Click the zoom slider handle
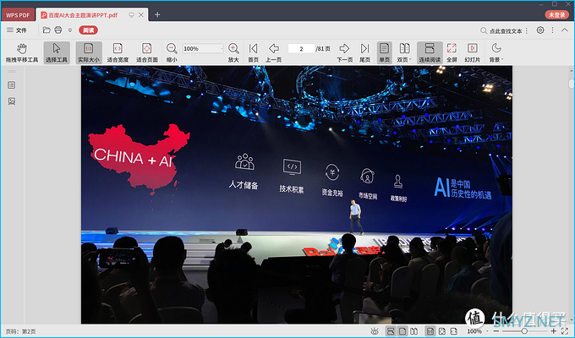575x338 pixels. 523,331
